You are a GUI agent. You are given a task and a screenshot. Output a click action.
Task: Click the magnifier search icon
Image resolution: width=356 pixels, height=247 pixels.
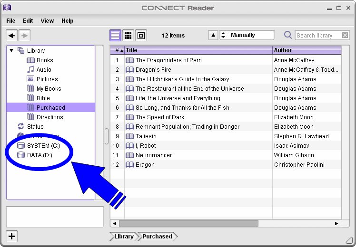(x=288, y=35)
